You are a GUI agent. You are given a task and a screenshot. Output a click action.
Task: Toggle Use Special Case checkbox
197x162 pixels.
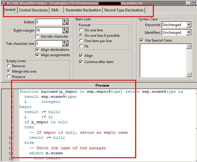tap(142, 40)
